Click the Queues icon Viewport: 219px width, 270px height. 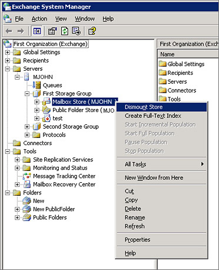[x=36, y=85]
